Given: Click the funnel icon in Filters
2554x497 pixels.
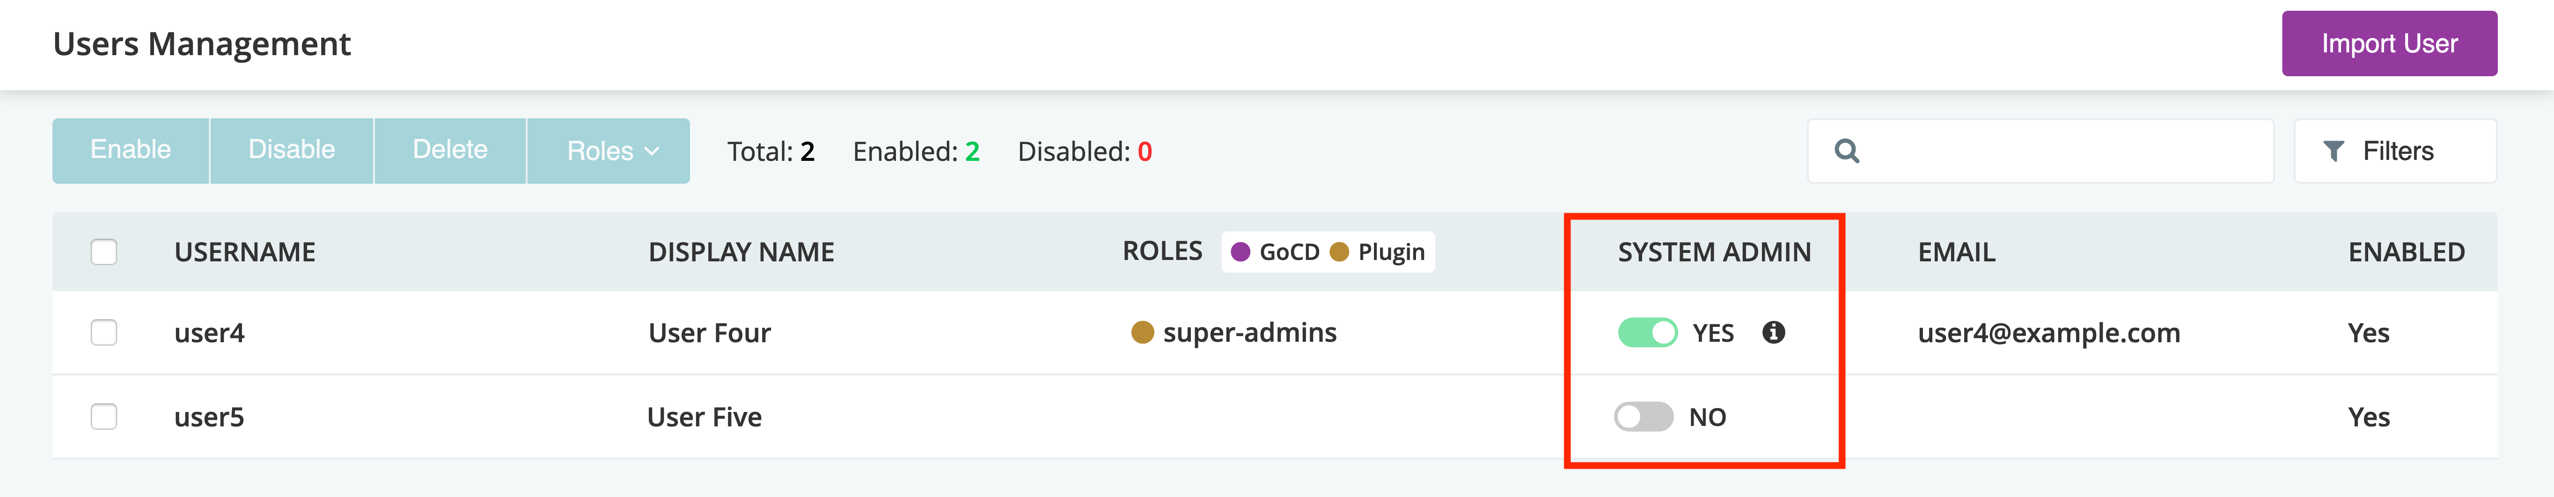Looking at the screenshot, I should (2334, 151).
